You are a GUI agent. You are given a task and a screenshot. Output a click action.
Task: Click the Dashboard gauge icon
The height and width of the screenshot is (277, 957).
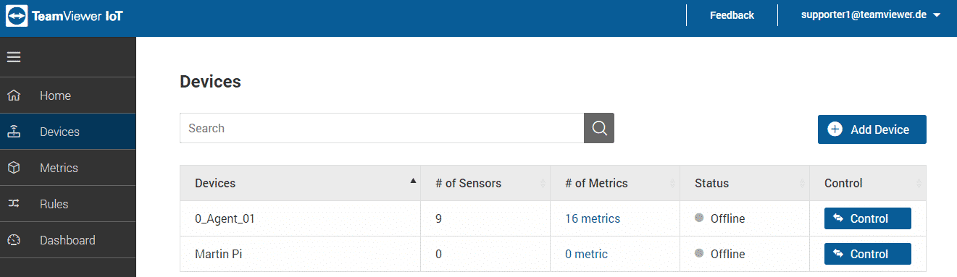click(14, 240)
